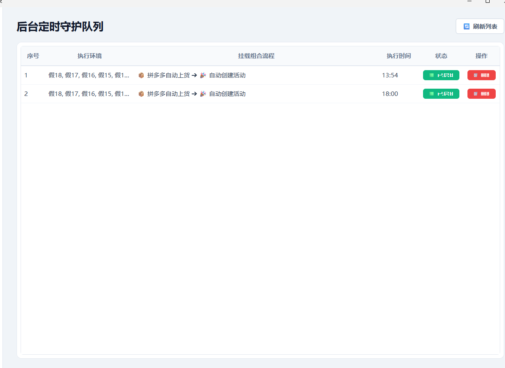Click the 挂载组合流程 column header
The image size is (505, 368).
256,56
